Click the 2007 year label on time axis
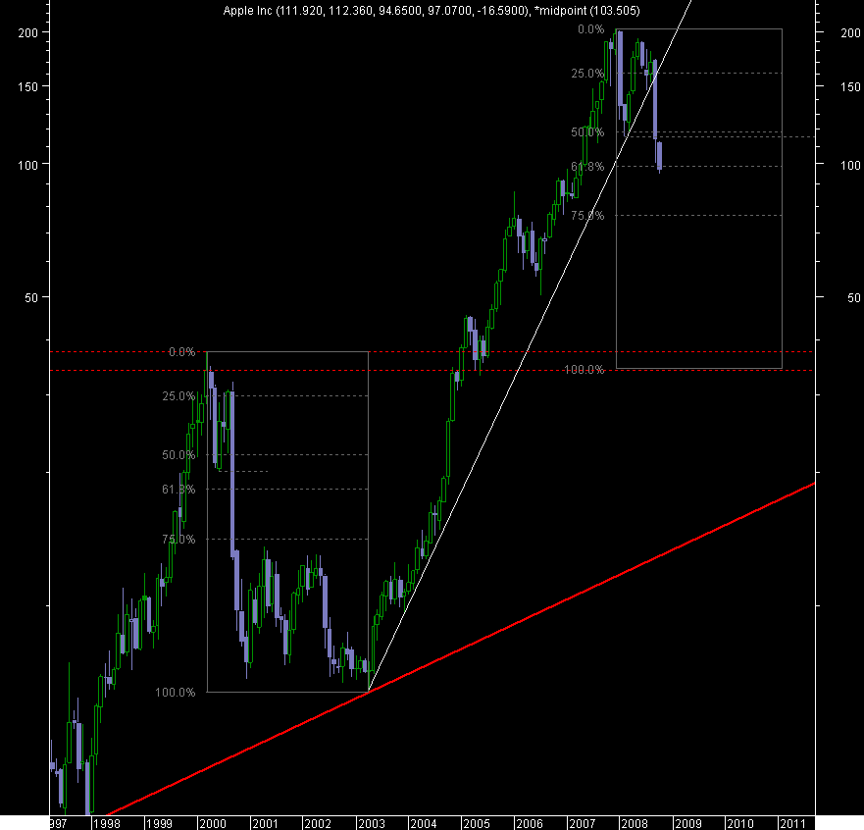Image resolution: width=864 pixels, height=830 pixels. (x=582, y=823)
